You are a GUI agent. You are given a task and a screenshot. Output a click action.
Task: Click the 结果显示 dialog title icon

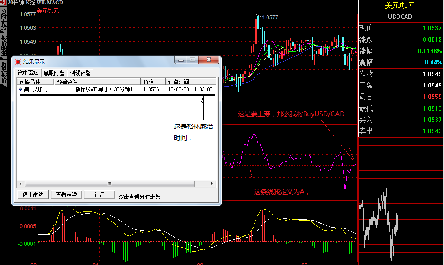(18, 61)
